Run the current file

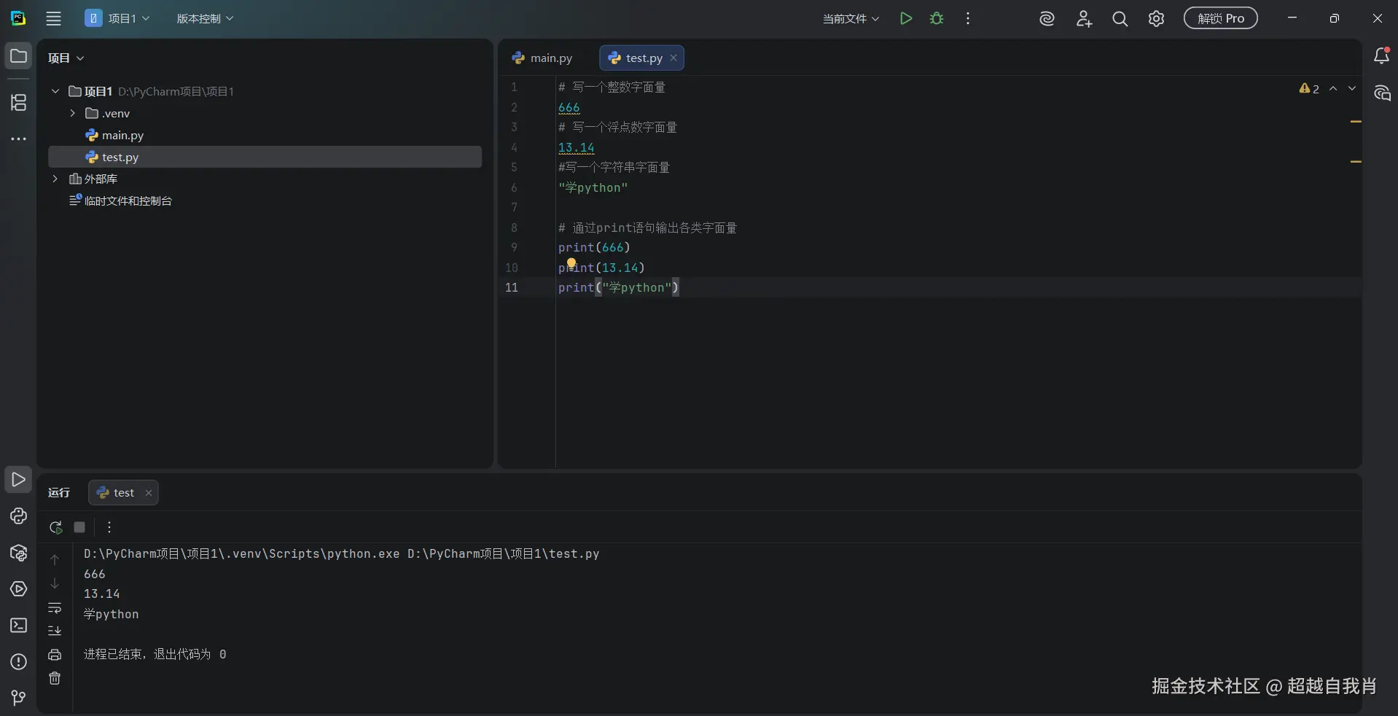906,19
